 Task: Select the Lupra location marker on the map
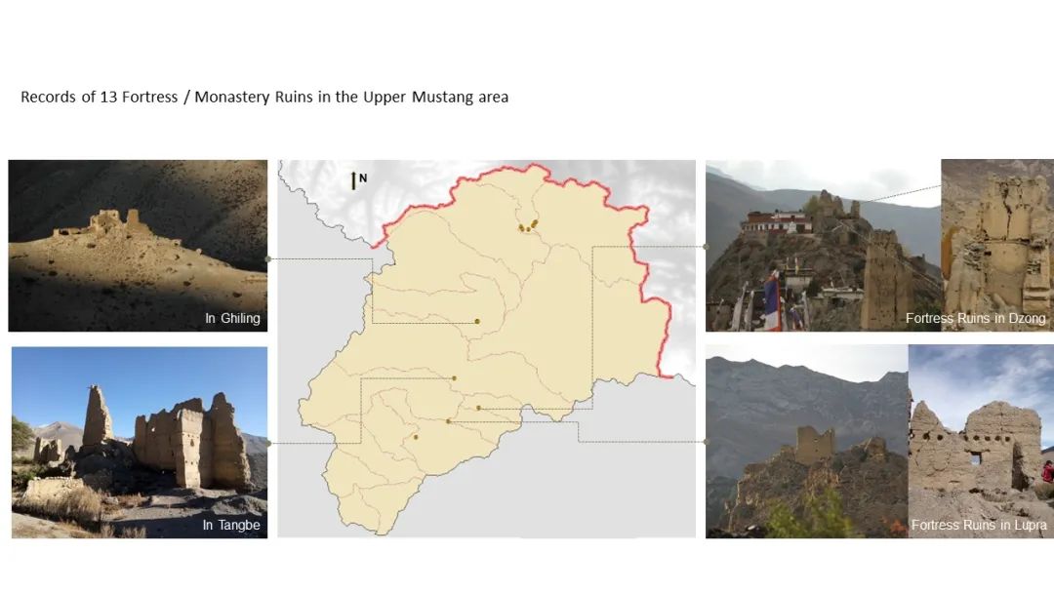[448, 421]
